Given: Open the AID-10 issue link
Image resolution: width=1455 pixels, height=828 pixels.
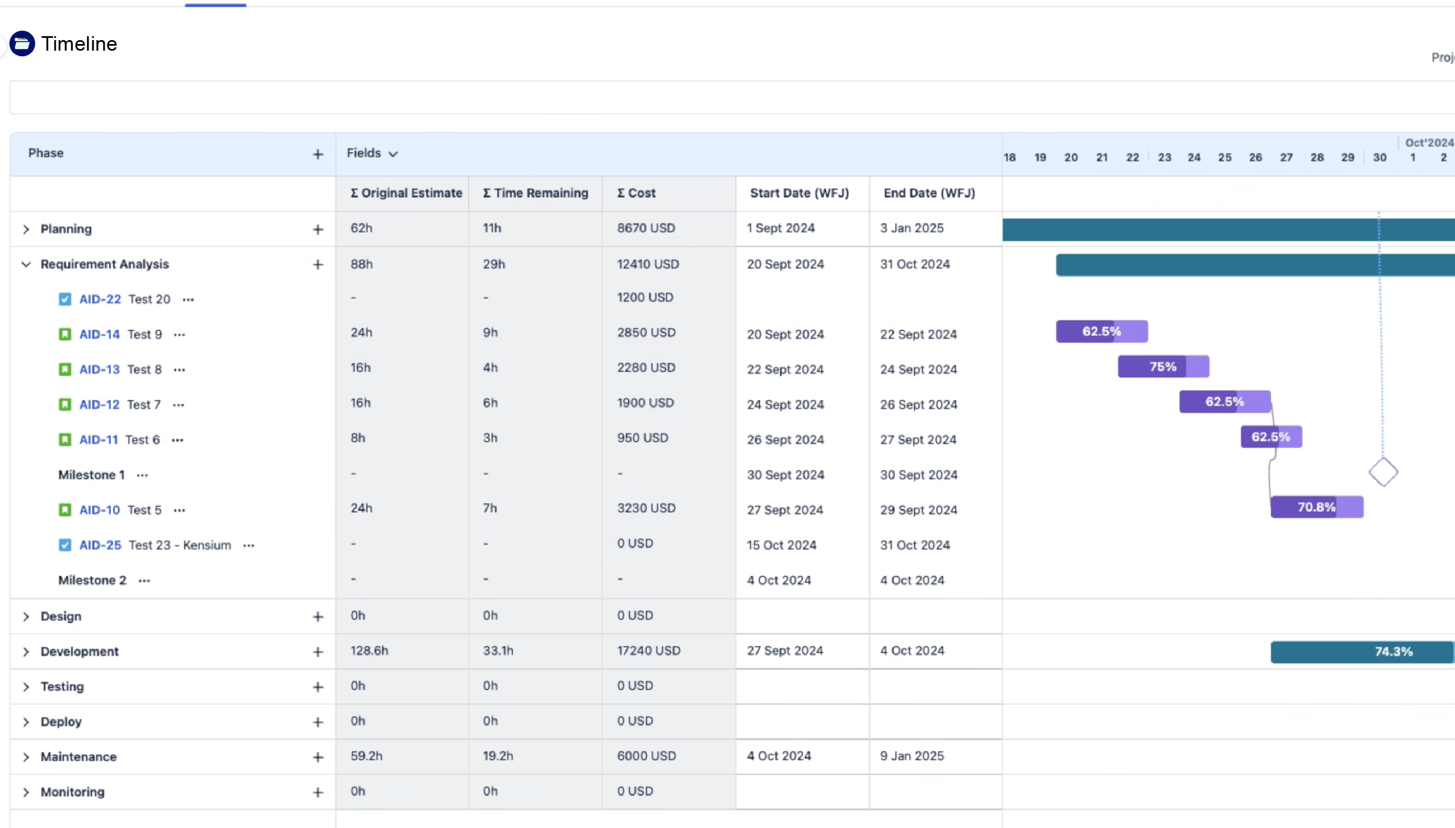Looking at the screenshot, I should 100,510.
